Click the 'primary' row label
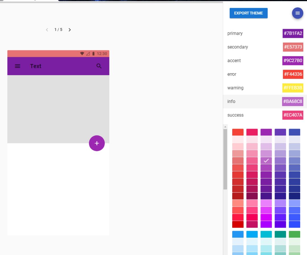Image resolution: width=307 pixels, height=255 pixels. (235, 33)
